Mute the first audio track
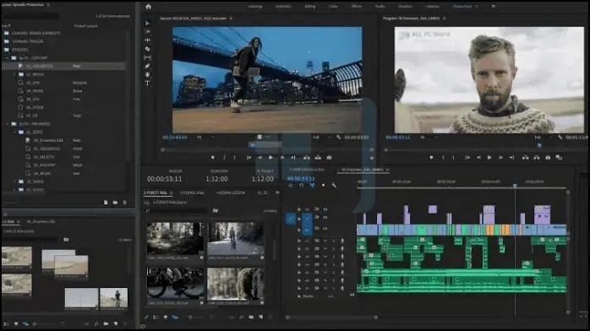The image size is (590, 331). click(325, 241)
